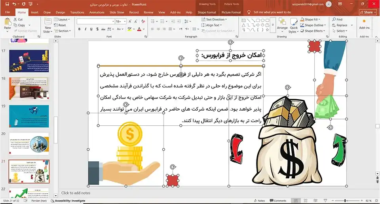The width and height of the screenshot is (380, 204).
Task: Toggle Underline formatting
Action: [x=91, y=29]
